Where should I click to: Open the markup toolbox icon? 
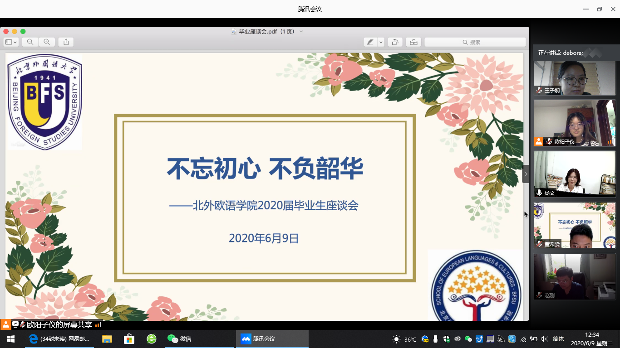pyautogui.click(x=413, y=42)
